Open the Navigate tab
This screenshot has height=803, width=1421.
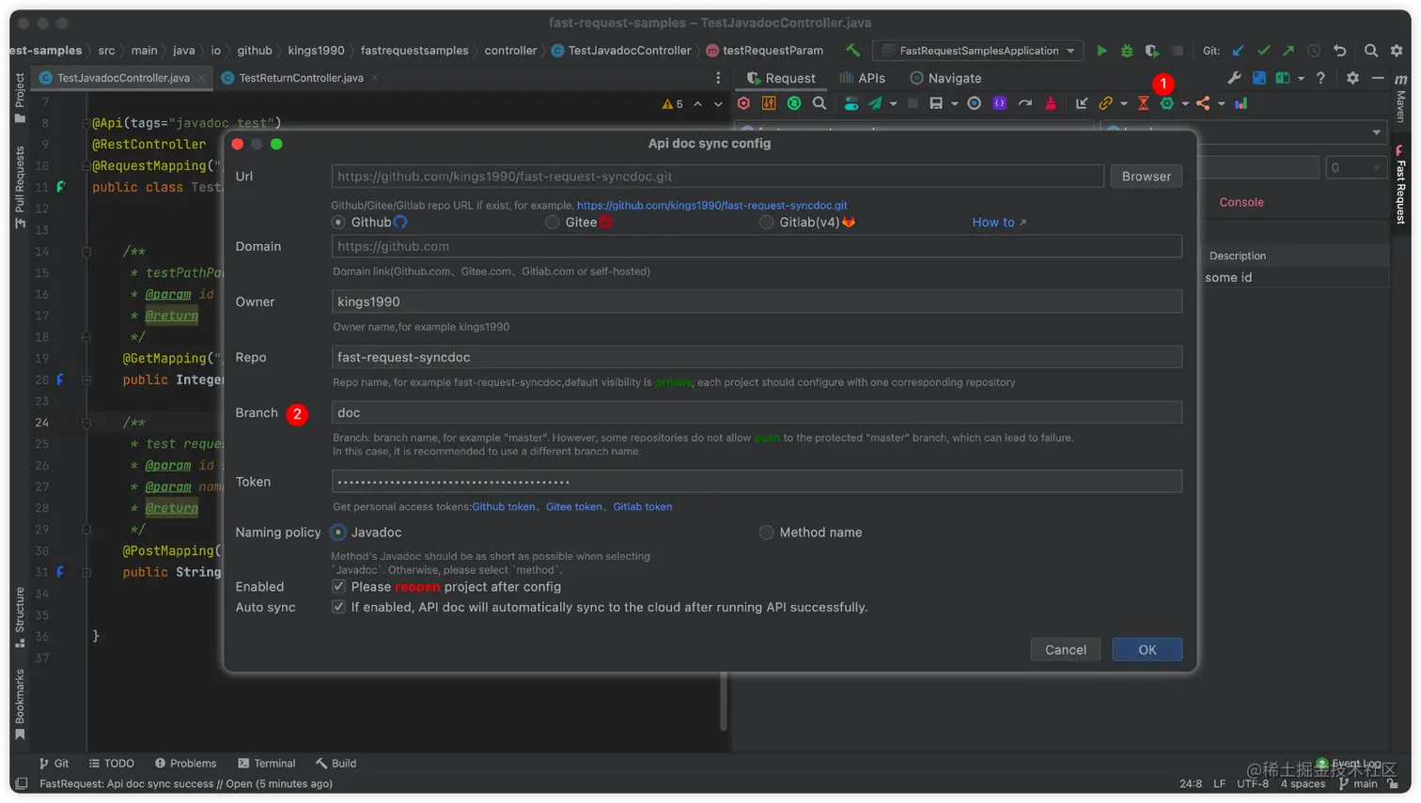(945, 78)
